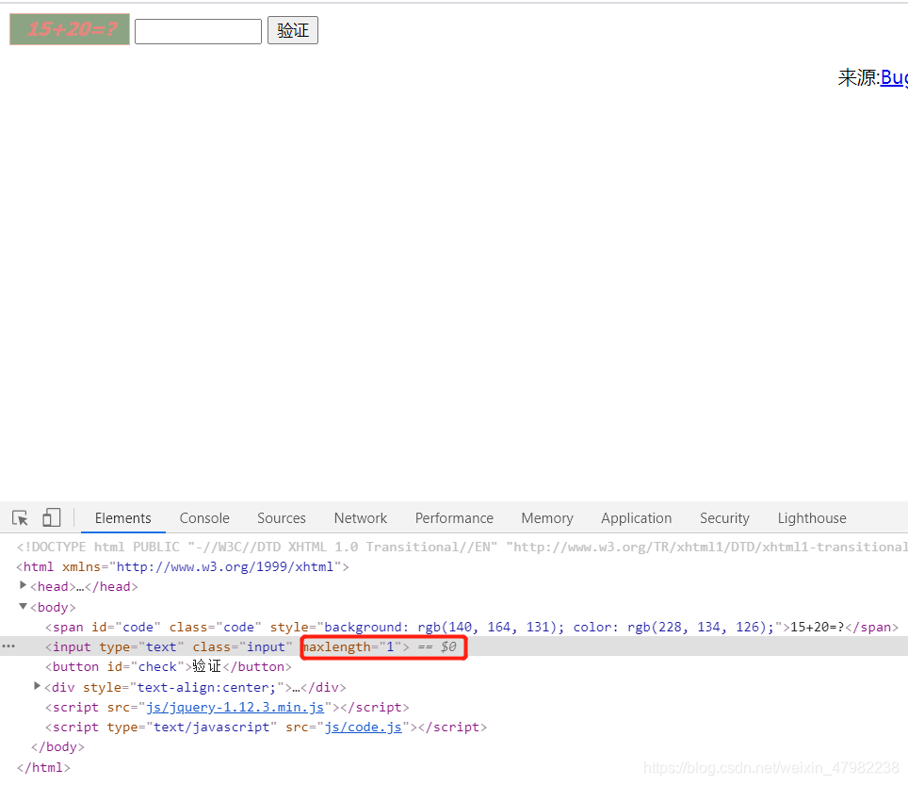The height and width of the screenshot is (785, 908).
Task: Select the Elements tab
Action: pos(122,517)
